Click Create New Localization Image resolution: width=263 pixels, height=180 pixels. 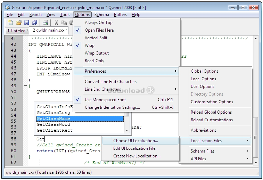140,156
